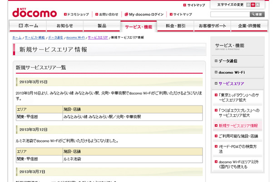
Task: Click the ルミネ池袋 table cell
Action: pyautogui.click(x=133, y=159)
